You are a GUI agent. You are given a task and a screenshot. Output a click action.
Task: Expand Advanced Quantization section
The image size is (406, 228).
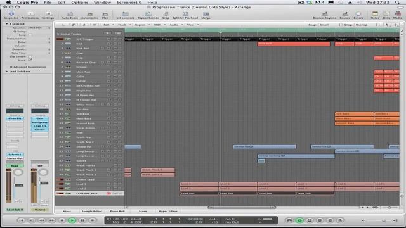(11, 67)
